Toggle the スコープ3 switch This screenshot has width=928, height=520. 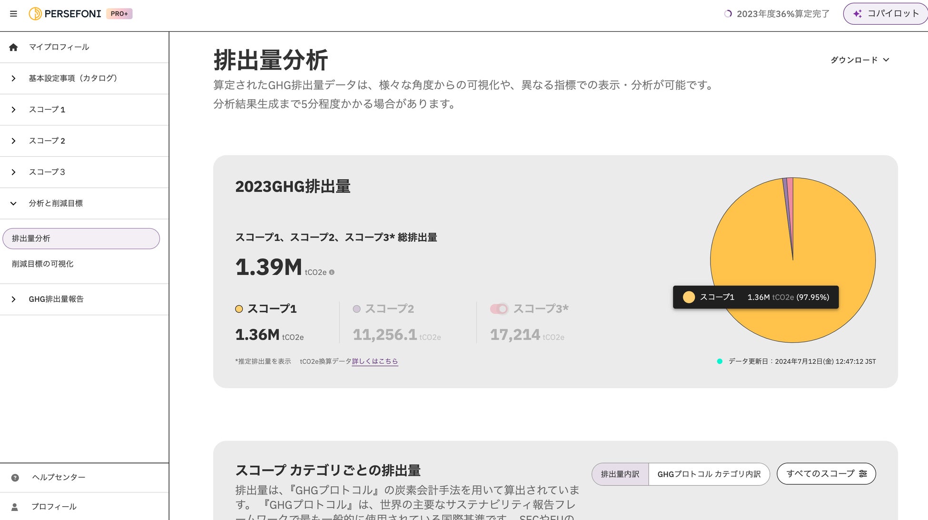499,309
